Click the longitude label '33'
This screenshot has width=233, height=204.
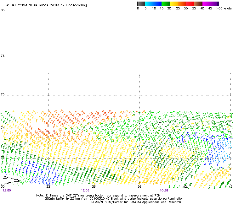[x=48, y=186]
